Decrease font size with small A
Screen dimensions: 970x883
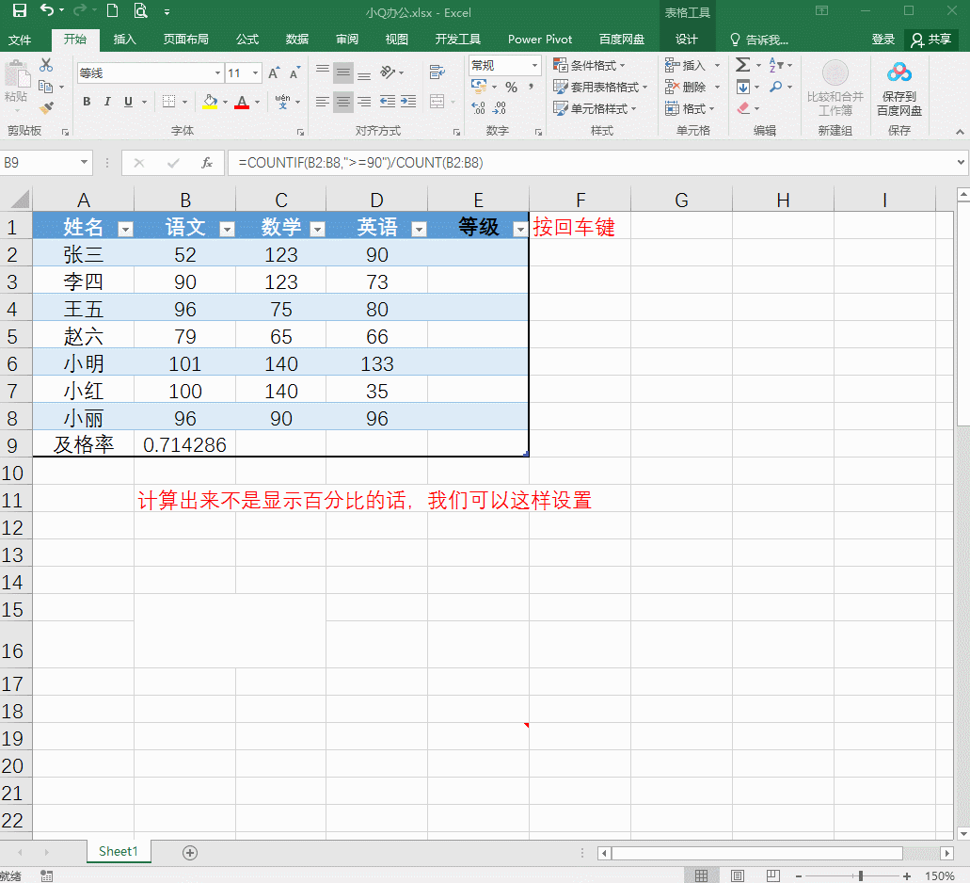294,73
